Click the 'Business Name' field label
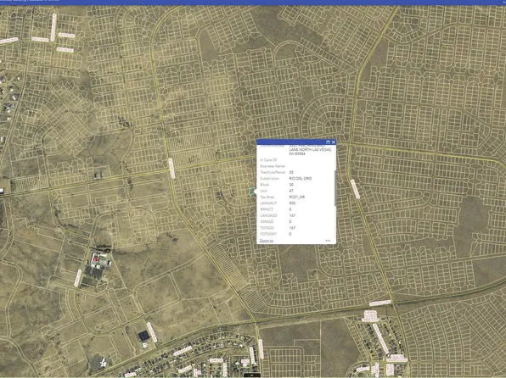This screenshot has width=506, height=378. [273, 166]
